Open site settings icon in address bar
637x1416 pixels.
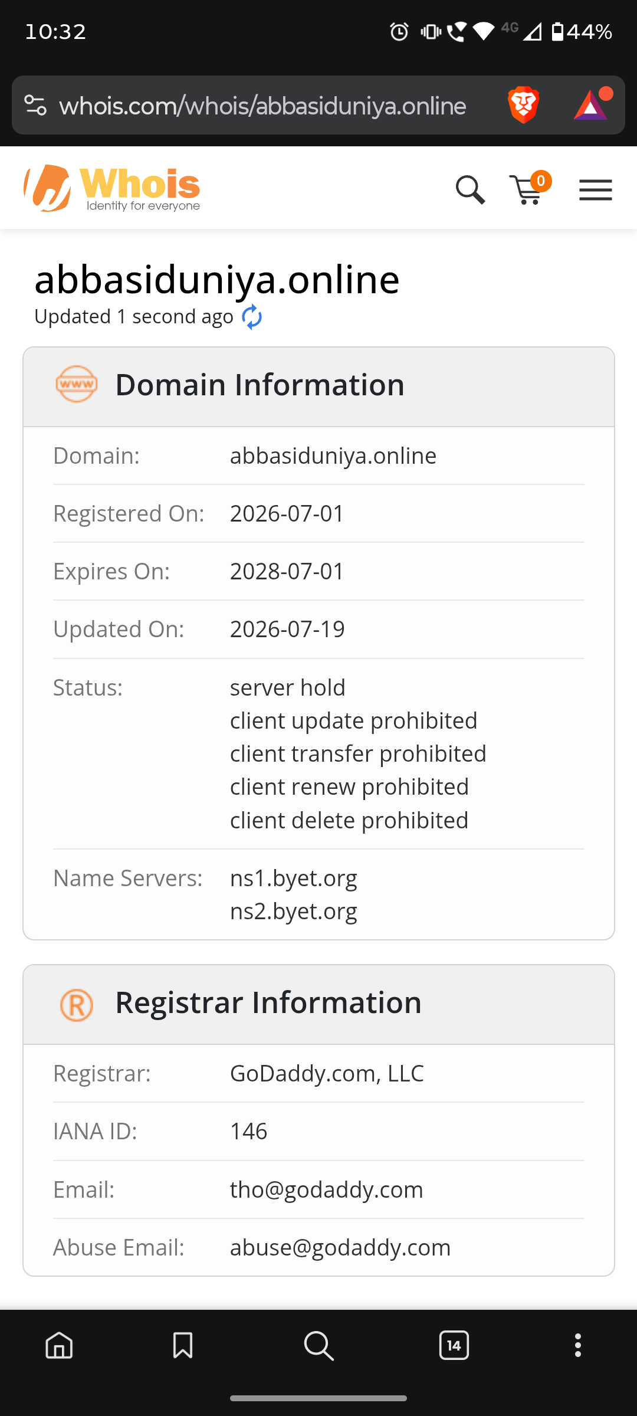35,106
